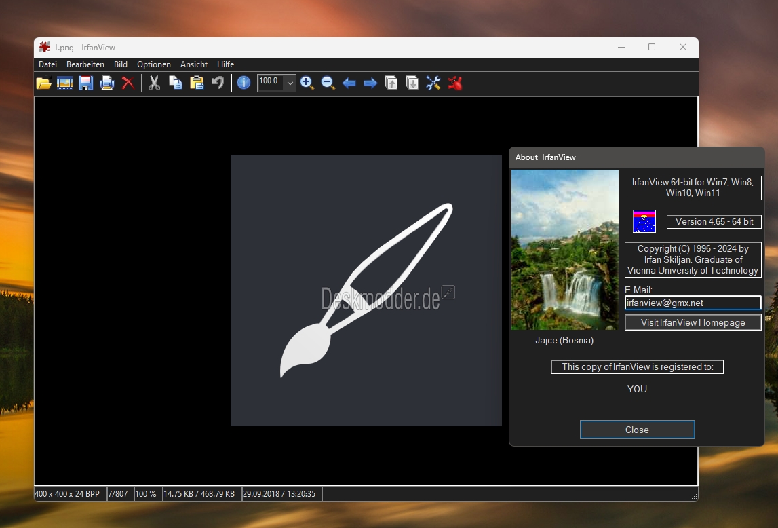
Task: Click the 'E-Mail:' label
Action: [x=638, y=290]
